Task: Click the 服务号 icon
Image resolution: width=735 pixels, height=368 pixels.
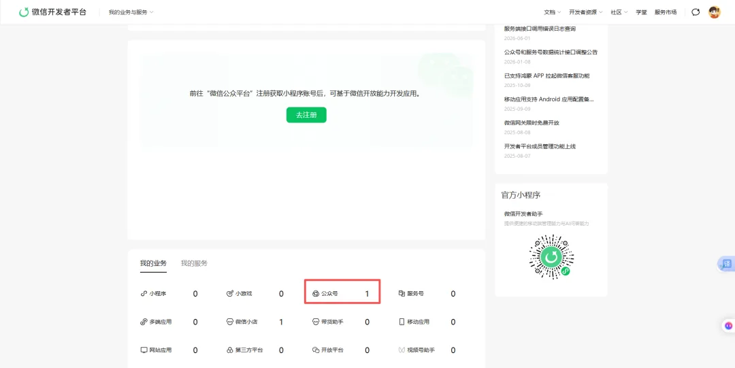Action: (x=402, y=294)
